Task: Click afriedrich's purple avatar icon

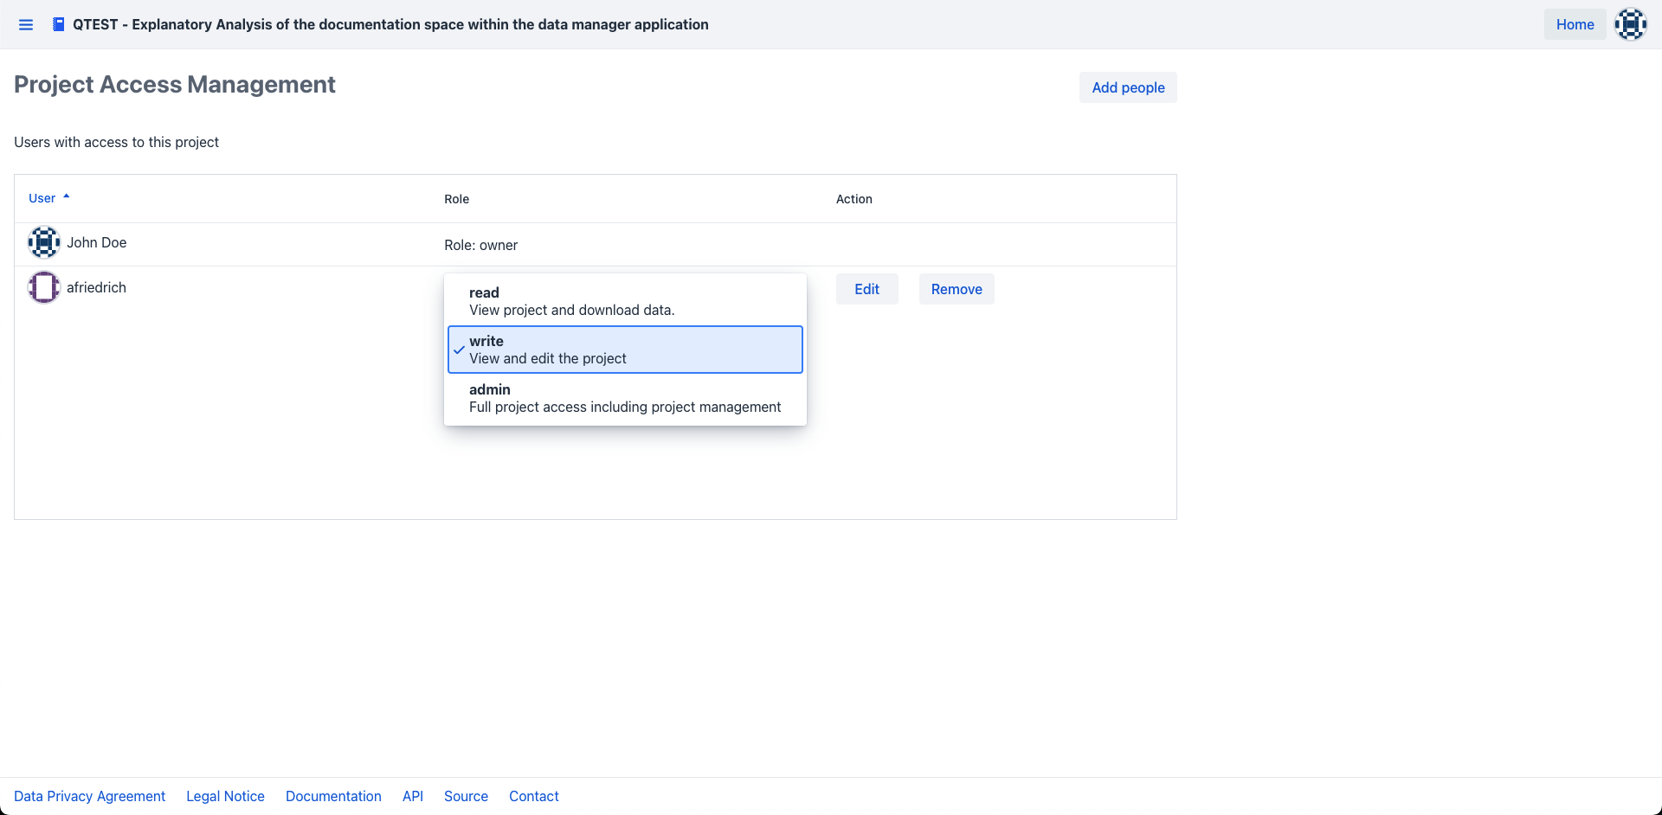Action: [43, 287]
